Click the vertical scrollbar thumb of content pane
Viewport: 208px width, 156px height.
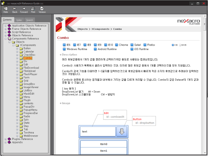tap(205, 24)
